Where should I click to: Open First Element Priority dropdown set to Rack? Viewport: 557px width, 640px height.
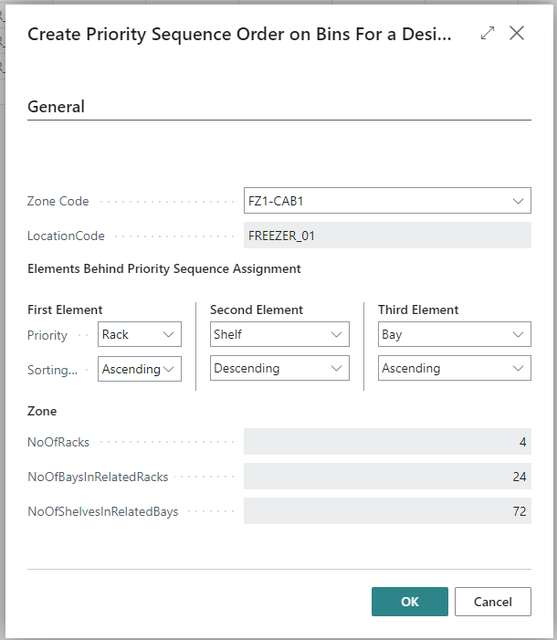click(x=140, y=335)
